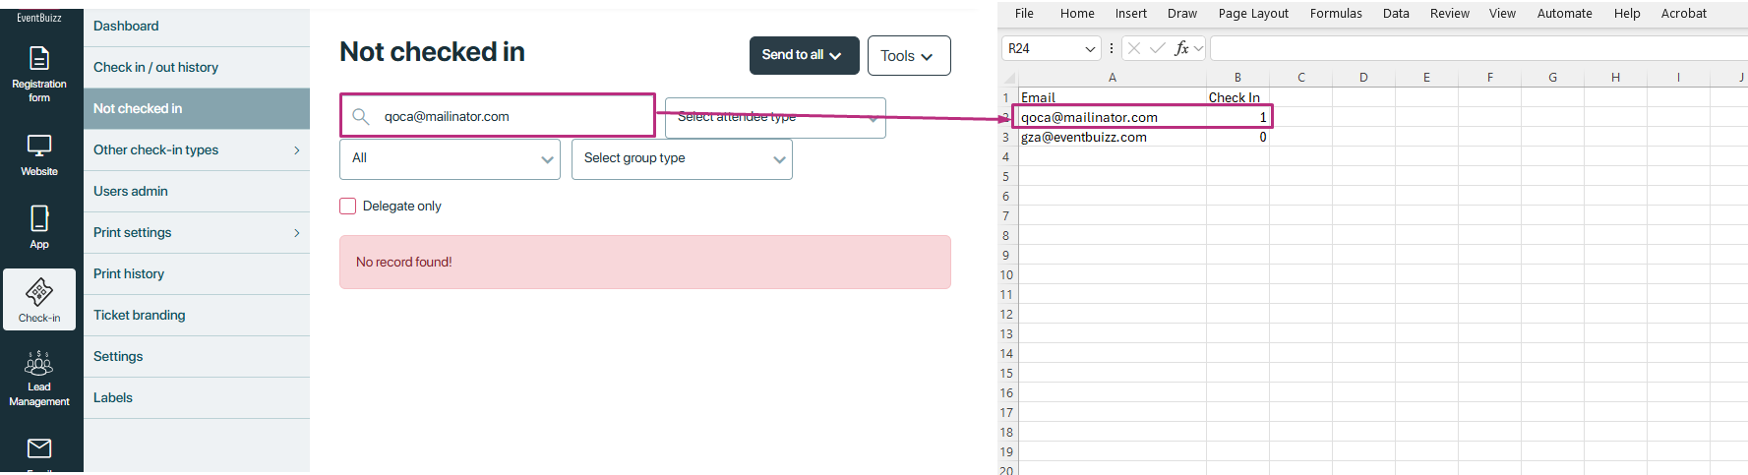Viewport: 1748px width, 475px height.
Task: Open the Formulas ribbon tab
Action: click(1335, 14)
